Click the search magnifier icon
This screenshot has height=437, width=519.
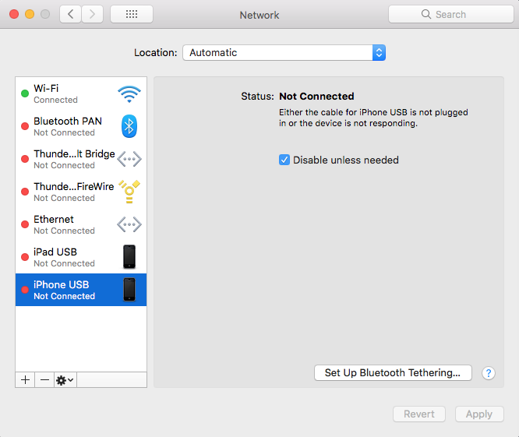pos(426,14)
